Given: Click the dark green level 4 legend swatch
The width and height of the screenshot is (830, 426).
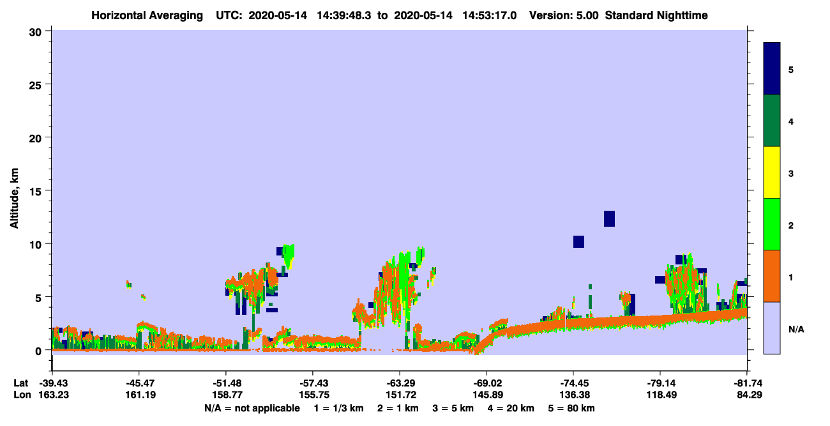Looking at the screenshot, I should pos(772,121).
